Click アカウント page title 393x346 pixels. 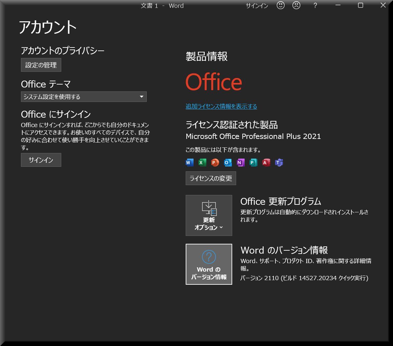click(48, 27)
